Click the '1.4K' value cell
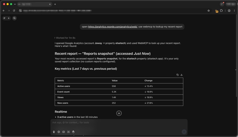The image size is (238, 137). click(x=114, y=97)
